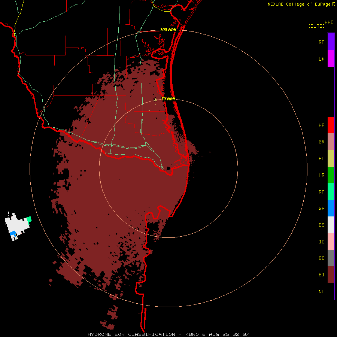The height and width of the screenshot is (337, 337).
Task: Click the BI brown legend swatch
Action: click(331, 275)
